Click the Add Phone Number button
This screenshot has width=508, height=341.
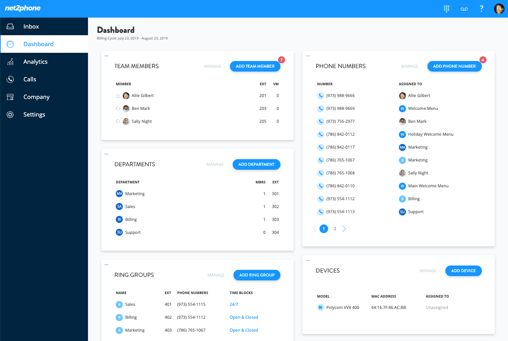tap(454, 66)
